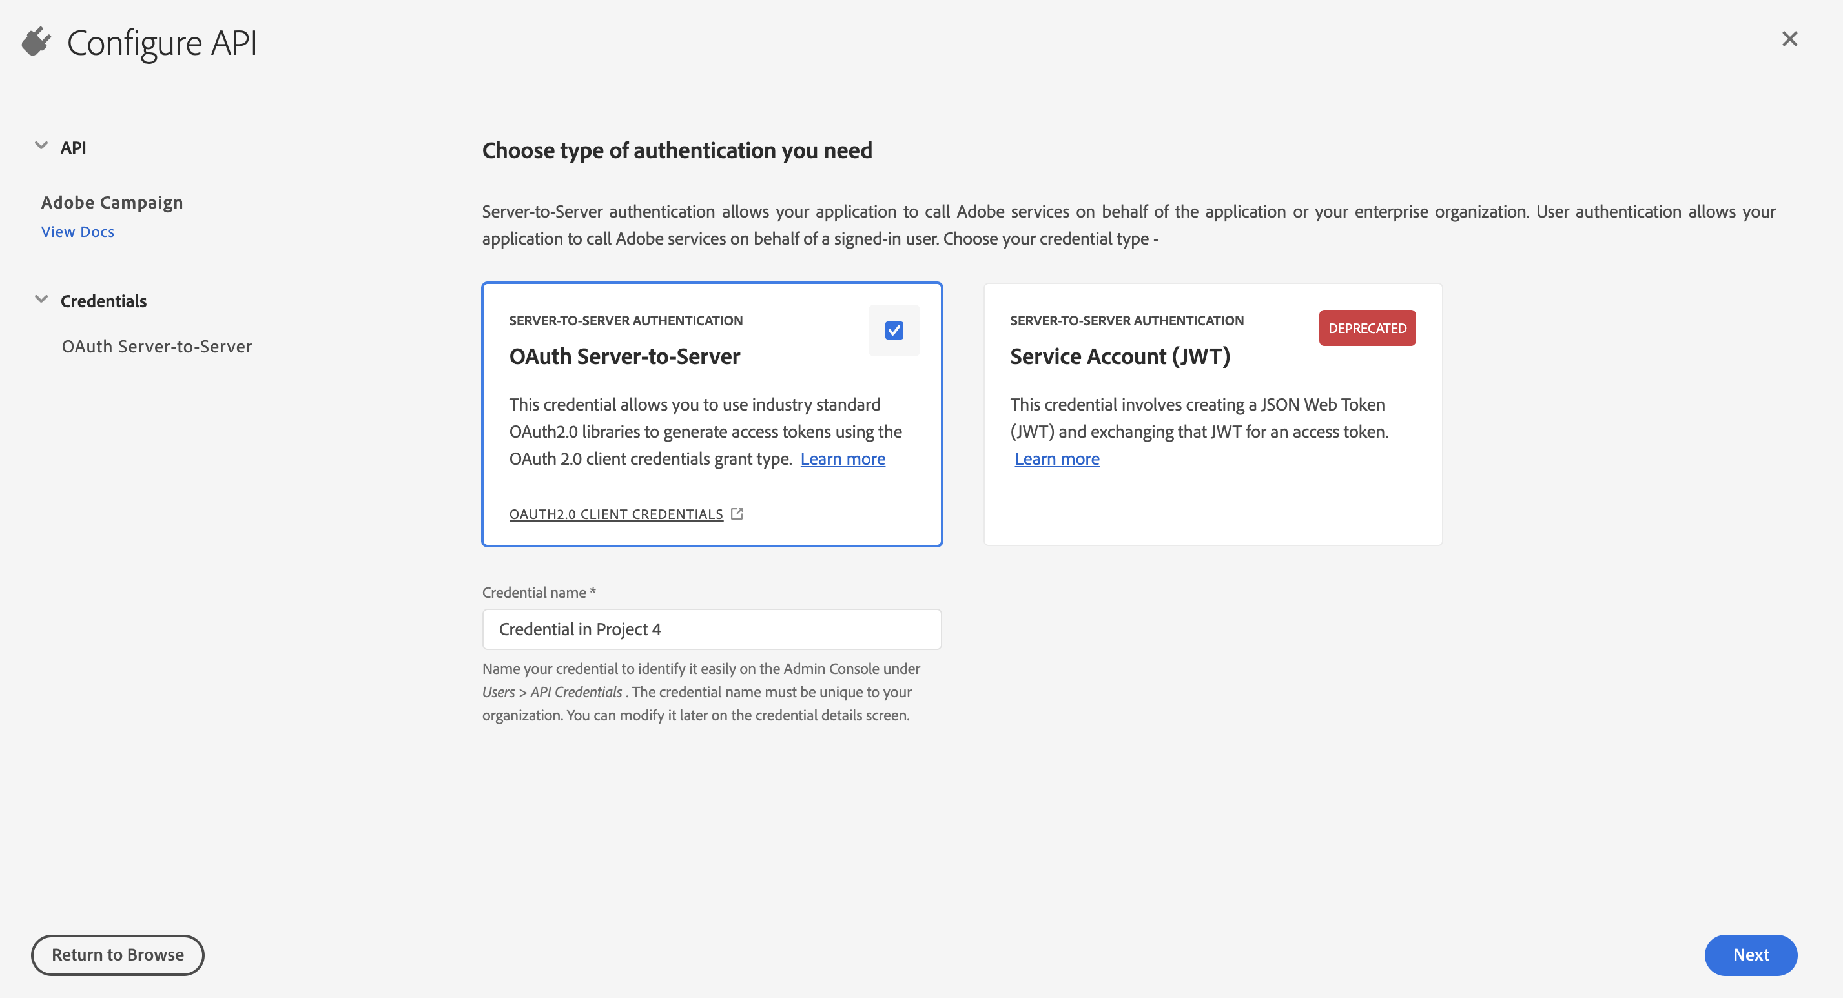Image resolution: width=1843 pixels, height=998 pixels.
Task: Click the Credential name input field
Action: (711, 629)
